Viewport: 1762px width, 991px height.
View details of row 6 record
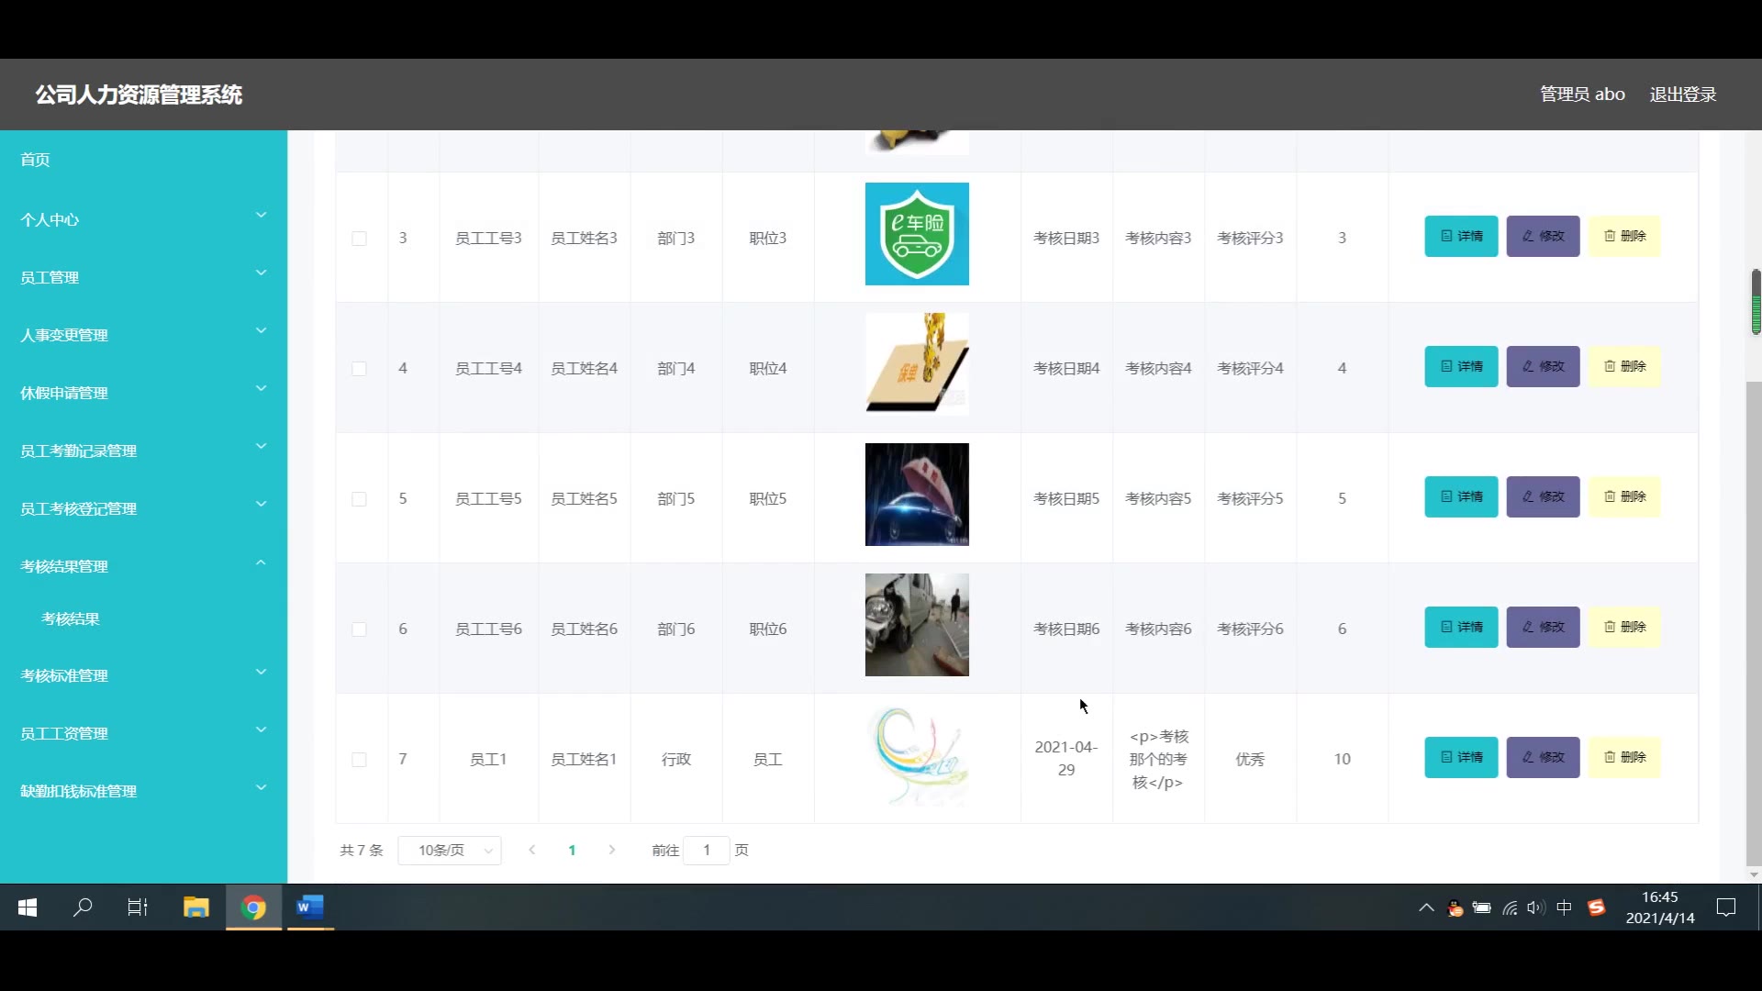tap(1461, 627)
